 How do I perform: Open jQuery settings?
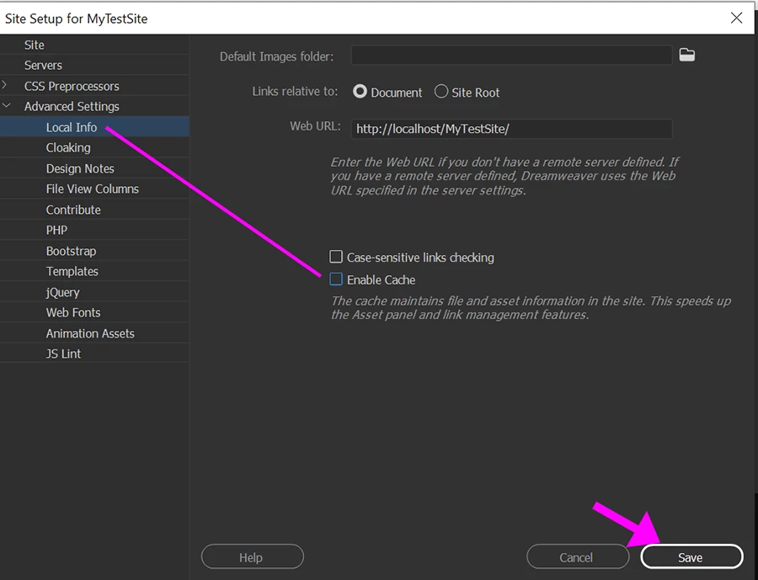(94, 292)
